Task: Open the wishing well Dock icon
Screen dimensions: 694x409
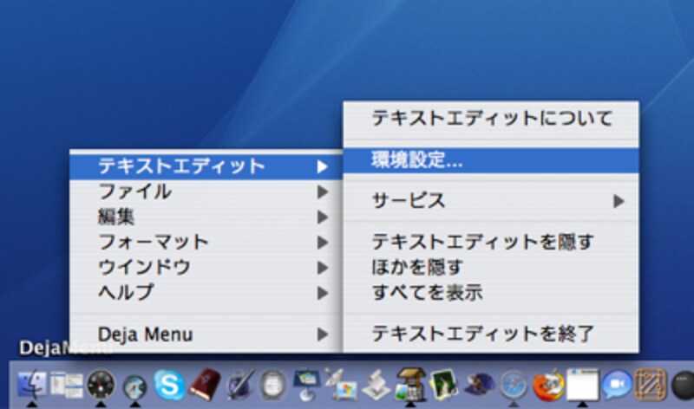Action: click(409, 384)
